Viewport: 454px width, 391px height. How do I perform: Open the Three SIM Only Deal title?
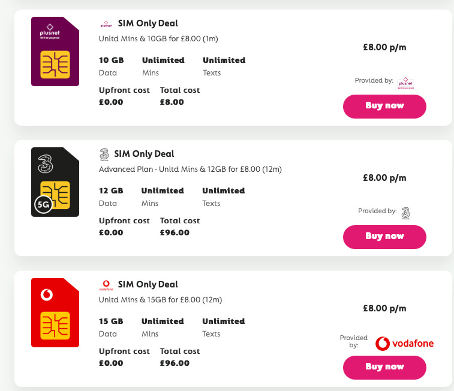pos(144,154)
